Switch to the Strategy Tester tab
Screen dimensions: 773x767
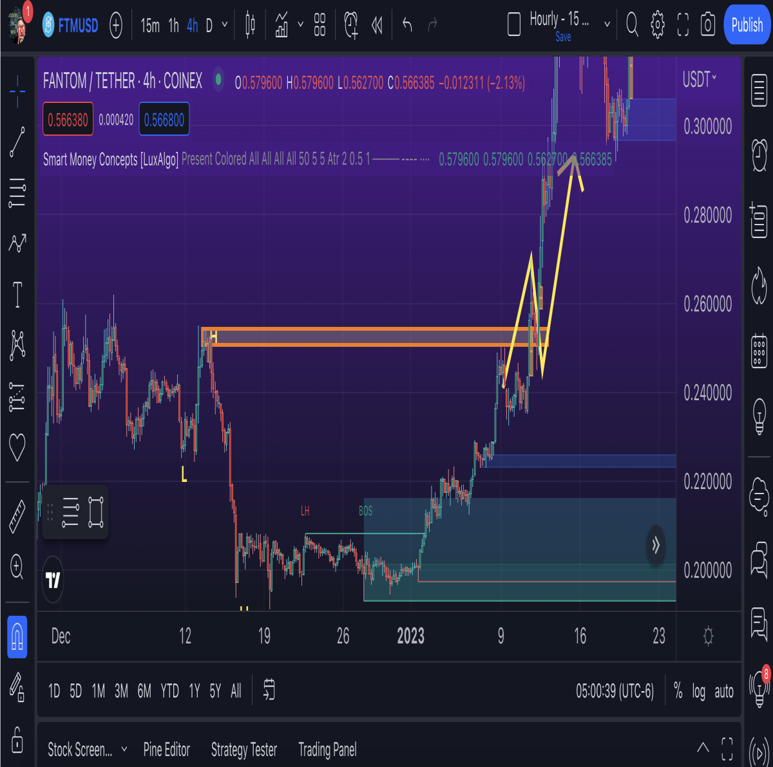(244, 750)
